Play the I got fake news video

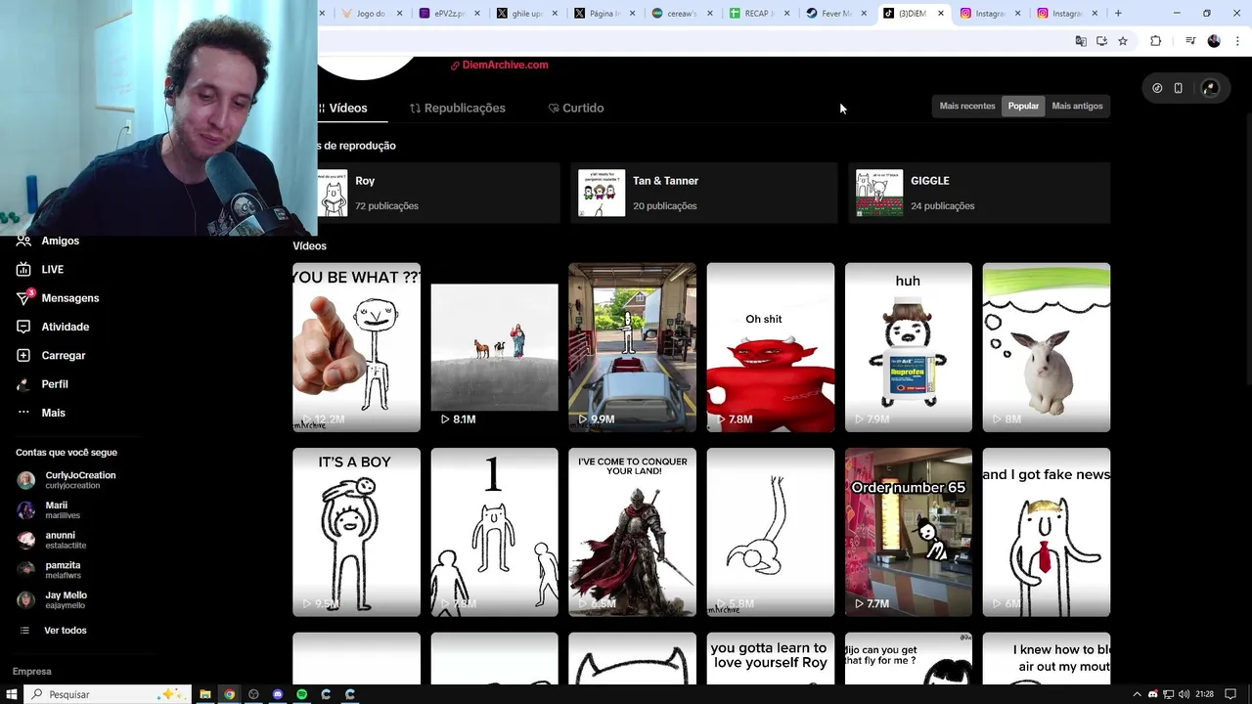(1046, 532)
